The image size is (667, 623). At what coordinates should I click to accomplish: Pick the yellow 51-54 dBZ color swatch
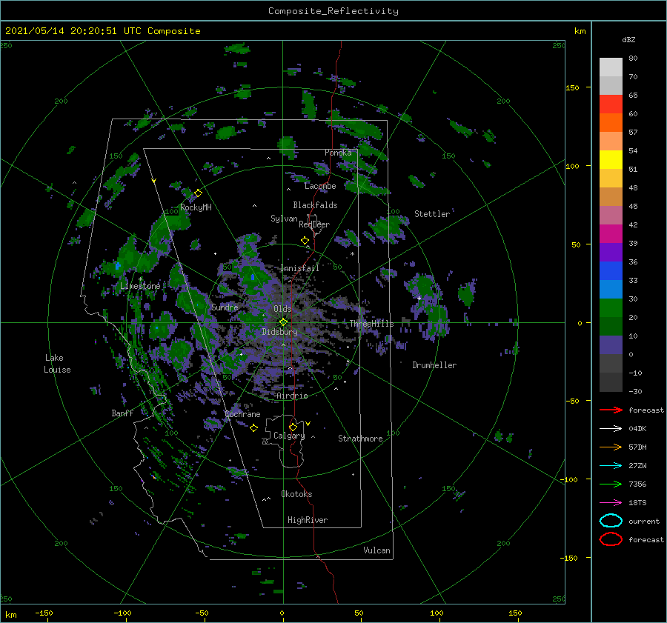[611, 160]
